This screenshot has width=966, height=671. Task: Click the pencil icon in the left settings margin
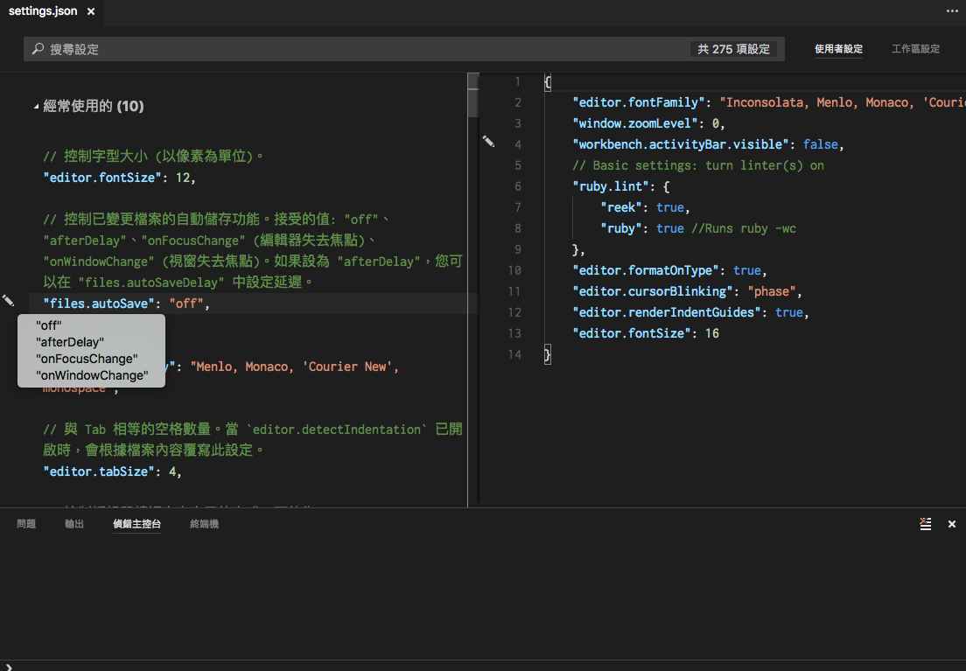coord(9,301)
